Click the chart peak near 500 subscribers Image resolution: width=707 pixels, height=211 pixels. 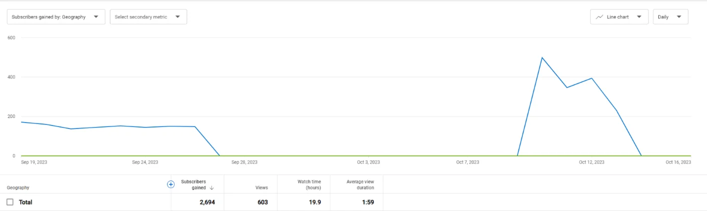542,57
